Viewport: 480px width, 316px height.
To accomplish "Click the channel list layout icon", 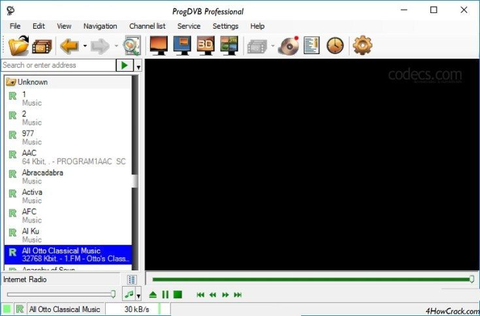I will click(132, 279).
